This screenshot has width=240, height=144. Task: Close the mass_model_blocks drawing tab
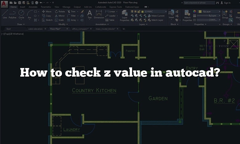[118, 29]
